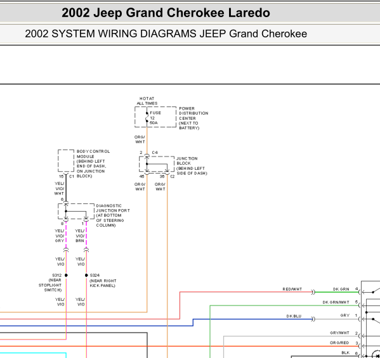Click the "C4" connector label above junction block
The width and height of the screenshot is (380, 358).
coord(155,153)
